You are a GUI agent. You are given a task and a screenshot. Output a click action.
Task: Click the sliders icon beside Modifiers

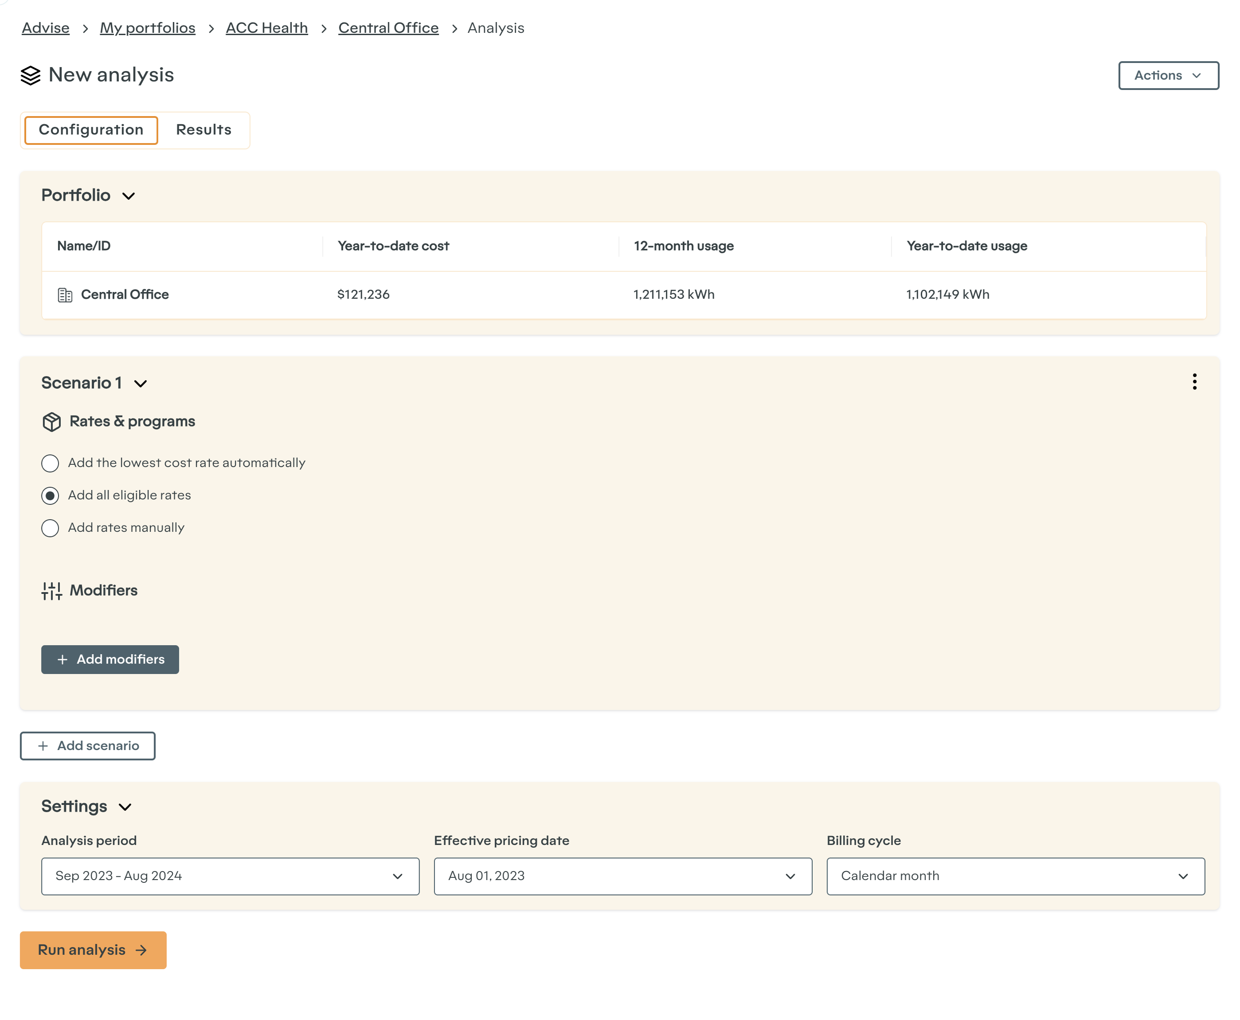point(52,591)
